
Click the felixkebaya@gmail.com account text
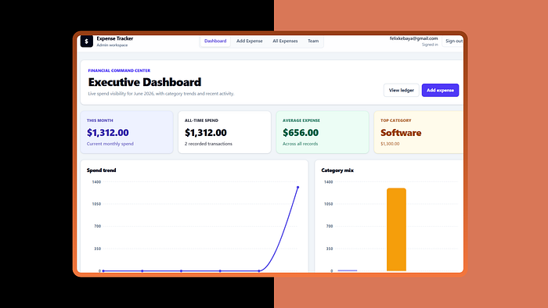[414, 38]
